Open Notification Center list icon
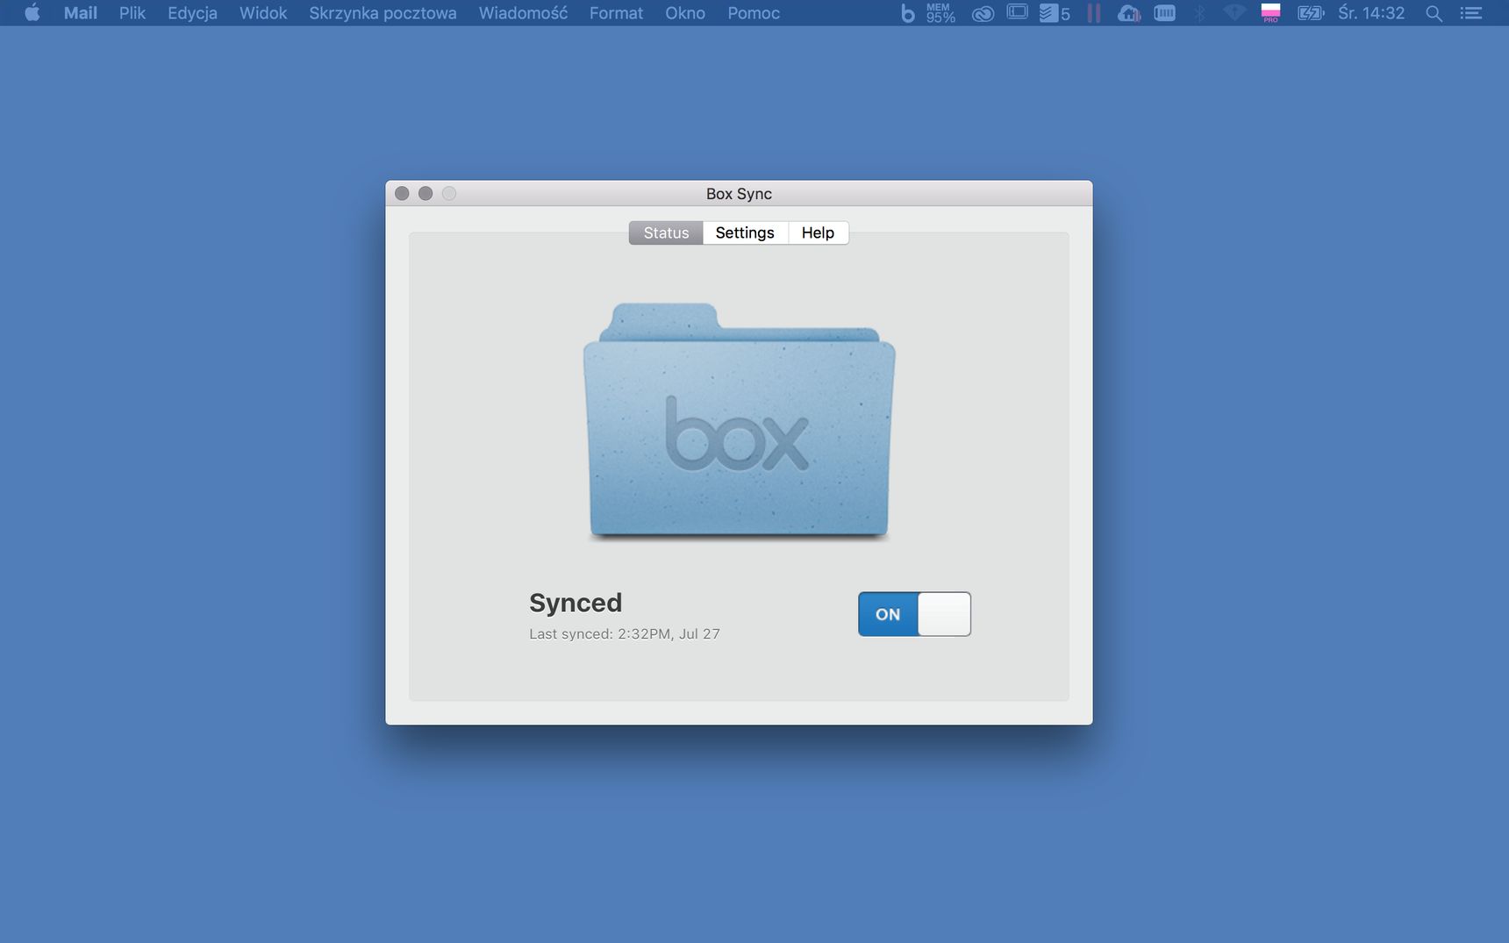 coord(1471,13)
